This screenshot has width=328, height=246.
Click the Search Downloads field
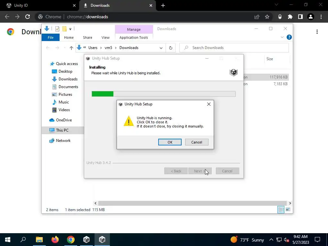(234, 48)
